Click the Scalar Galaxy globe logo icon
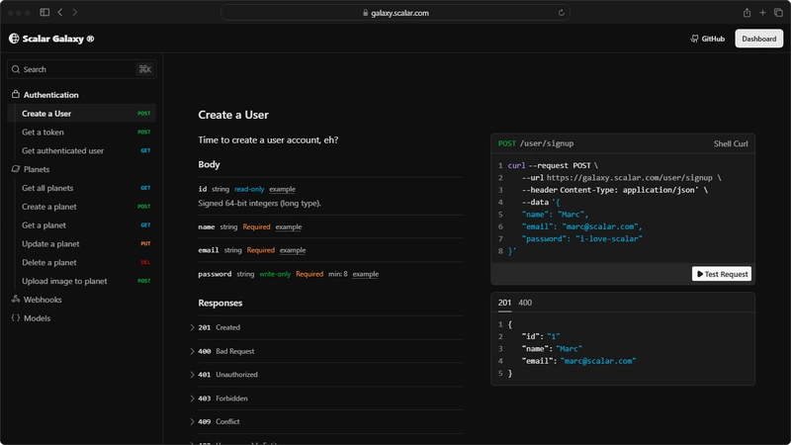Screen dimensions: 791x445 click(14, 39)
